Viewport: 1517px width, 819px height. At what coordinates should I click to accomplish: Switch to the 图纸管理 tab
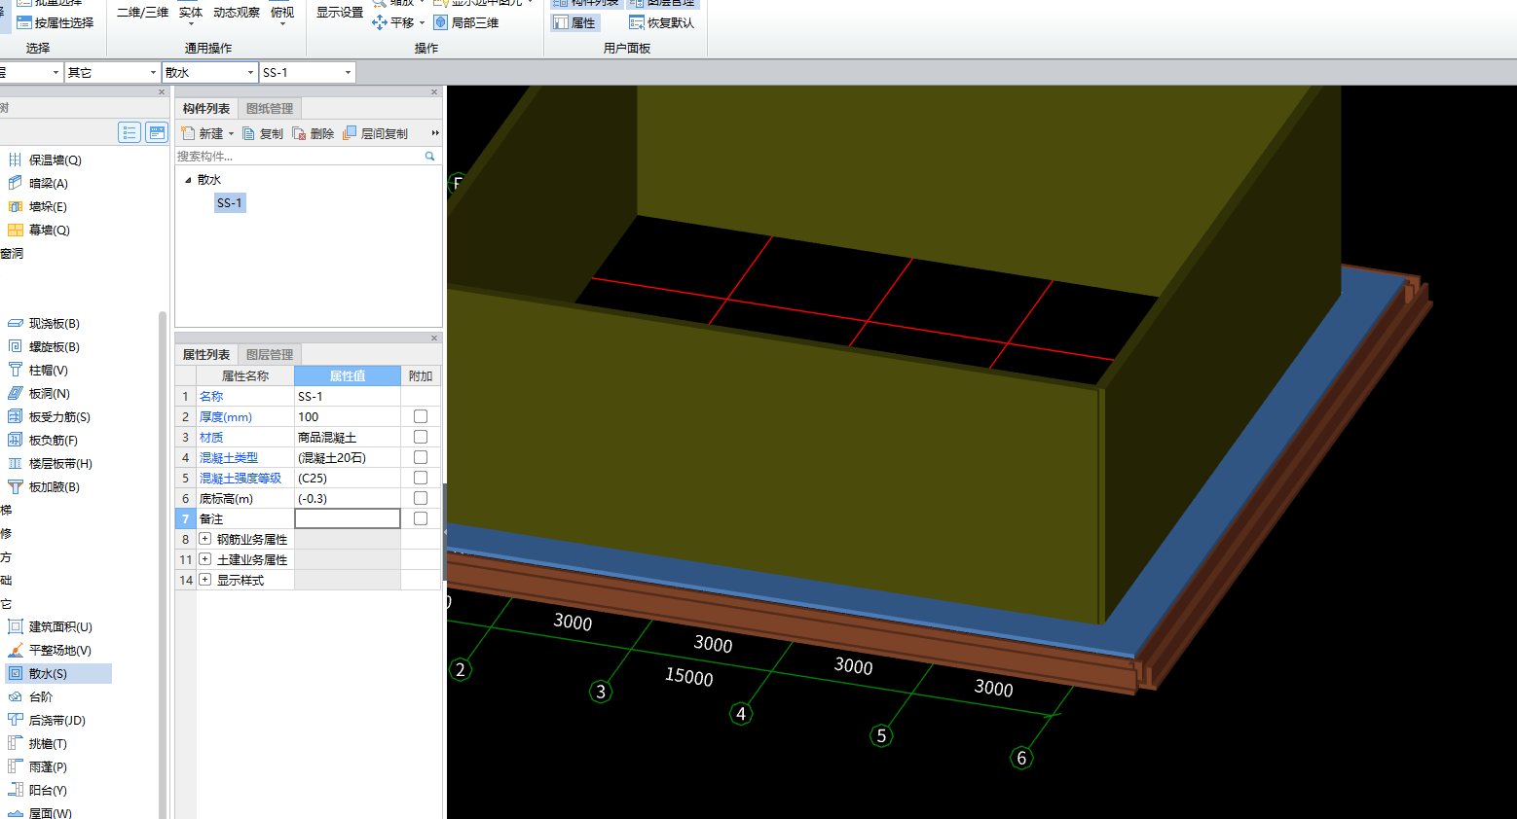pos(270,109)
